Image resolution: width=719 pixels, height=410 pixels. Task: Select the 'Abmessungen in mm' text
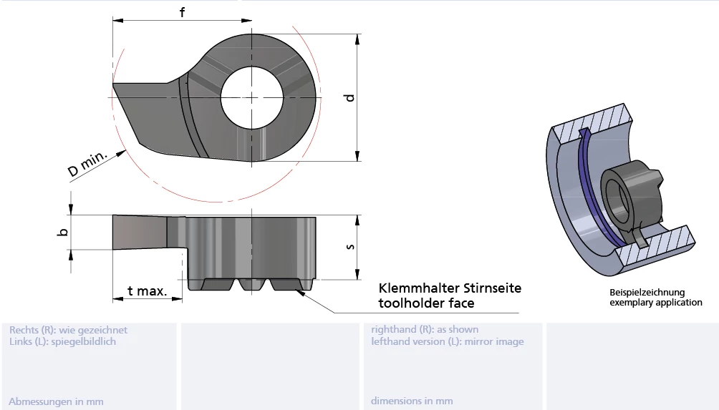point(56,401)
